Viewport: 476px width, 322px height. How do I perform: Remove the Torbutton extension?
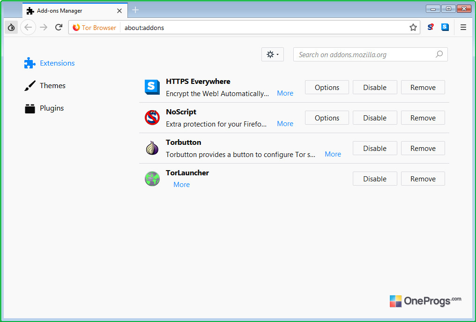(423, 148)
